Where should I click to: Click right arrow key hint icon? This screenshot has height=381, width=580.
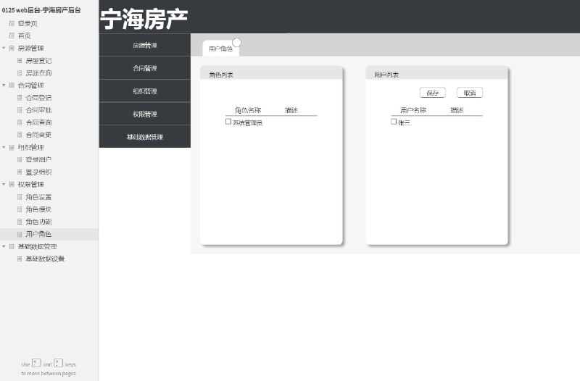[x=59, y=363]
